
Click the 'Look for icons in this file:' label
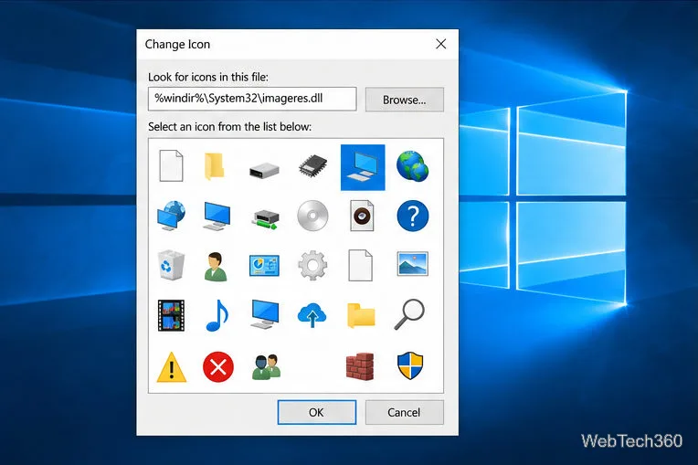[208, 77]
